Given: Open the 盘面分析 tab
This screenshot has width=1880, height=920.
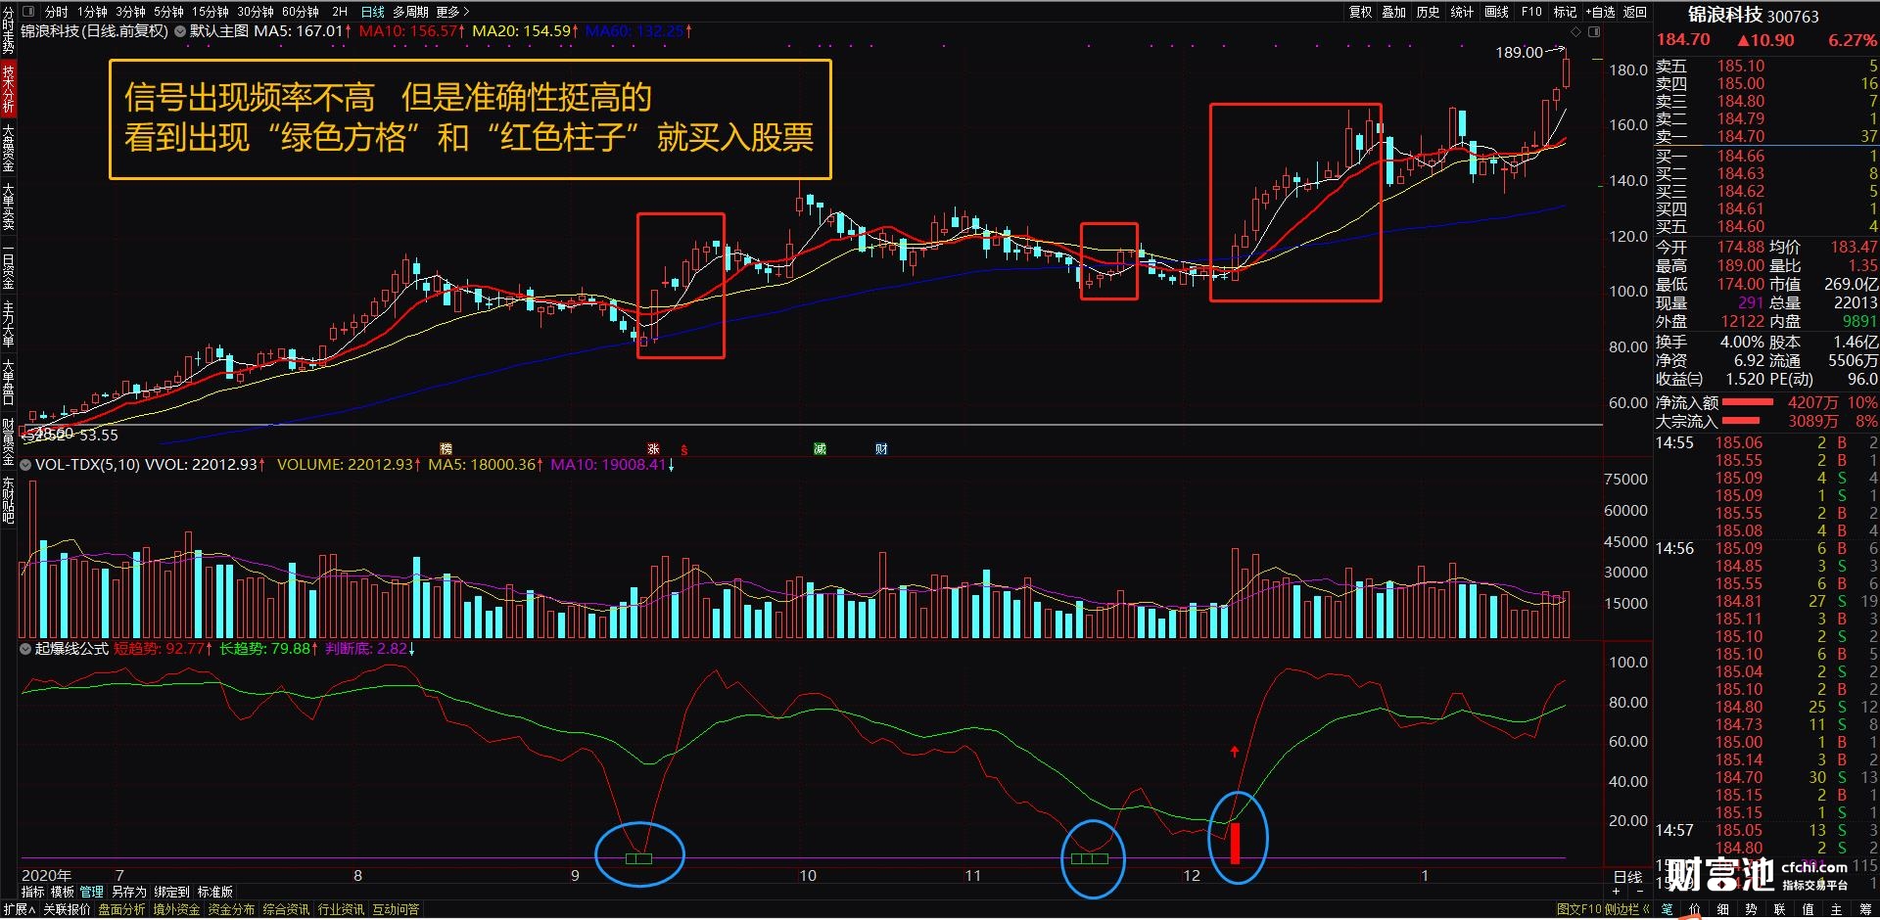Looking at the screenshot, I should click(121, 909).
